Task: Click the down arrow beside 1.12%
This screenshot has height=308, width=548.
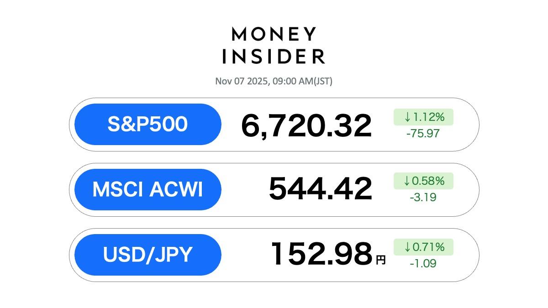Action: coord(407,117)
